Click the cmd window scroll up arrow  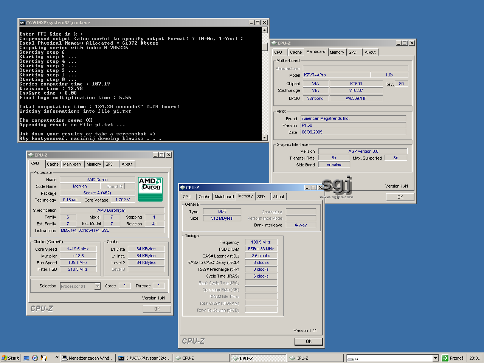coord(265,30)
